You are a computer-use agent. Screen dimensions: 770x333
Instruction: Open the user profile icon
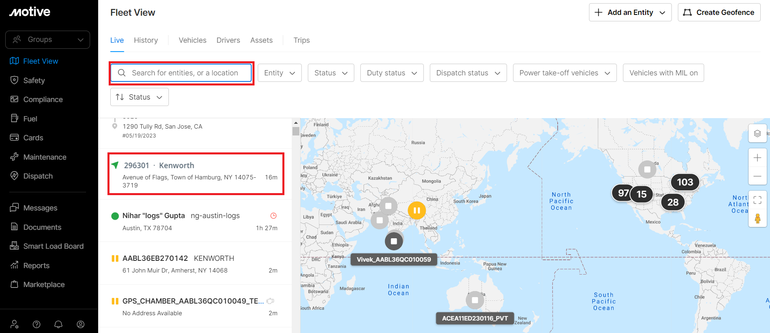[x=81, y=324]
